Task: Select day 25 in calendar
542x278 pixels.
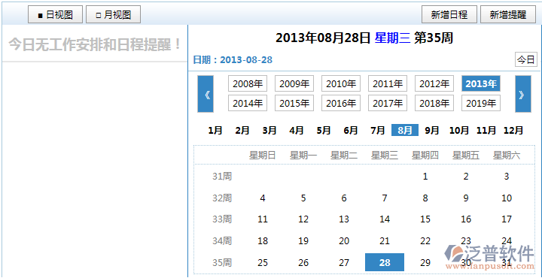Action: [263, 263]
